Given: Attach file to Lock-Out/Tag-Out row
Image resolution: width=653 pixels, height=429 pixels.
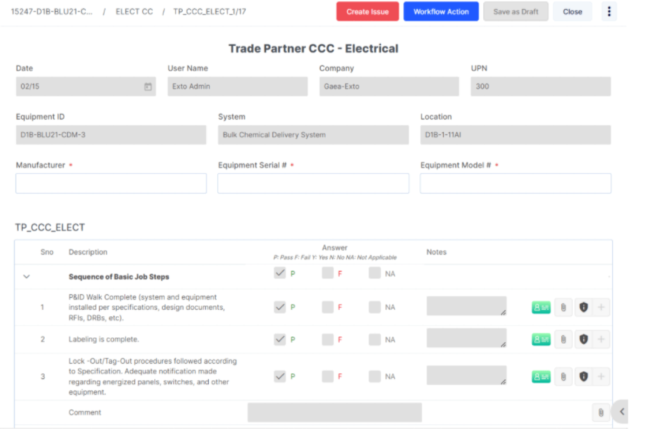Looking at the screenshot, I should [563, 377].
